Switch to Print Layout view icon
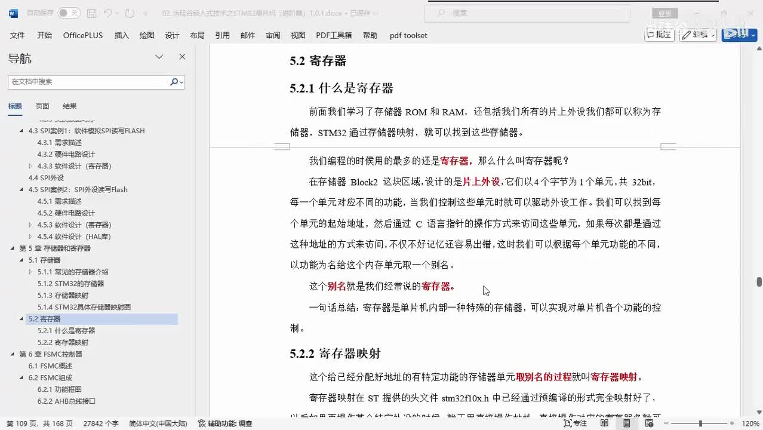Viewport: 763px width, 430px height. pyautogui.click(x=626, y=423)
